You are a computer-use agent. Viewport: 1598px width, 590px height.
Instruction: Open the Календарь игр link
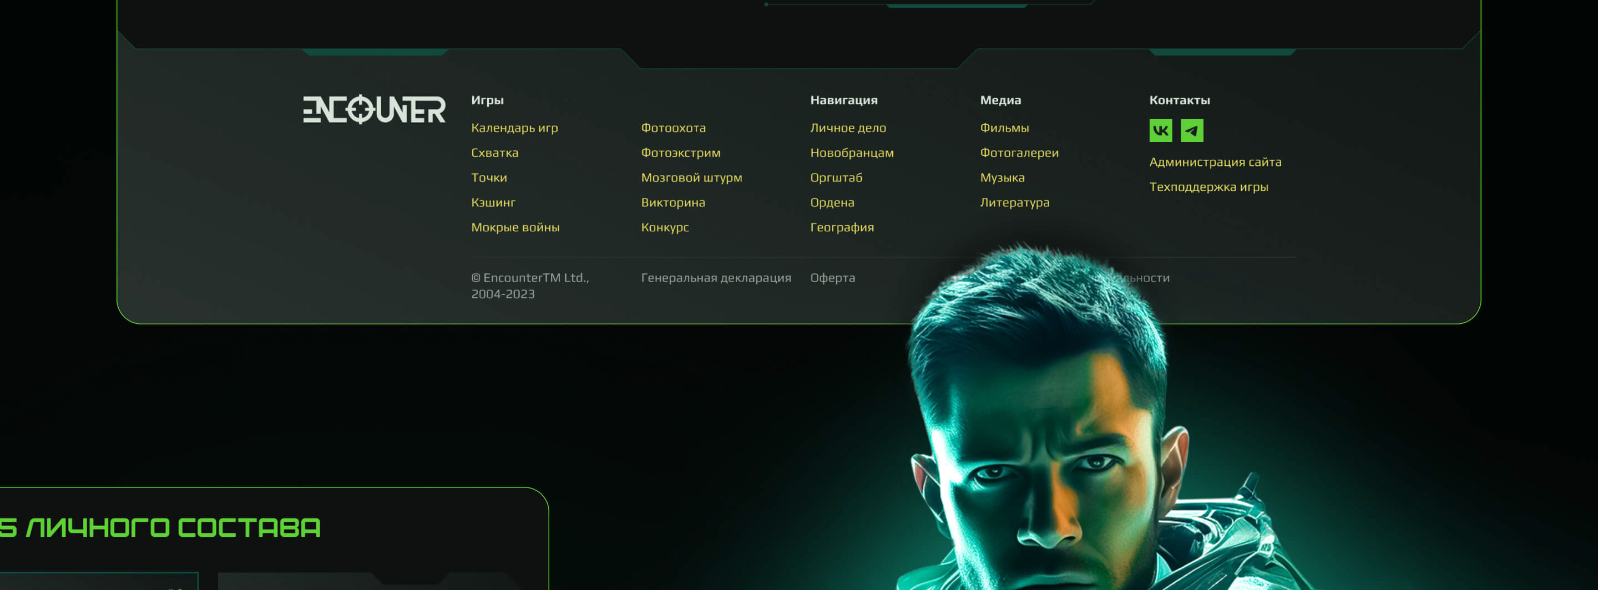pyautogui.click(x=514, y=128)
